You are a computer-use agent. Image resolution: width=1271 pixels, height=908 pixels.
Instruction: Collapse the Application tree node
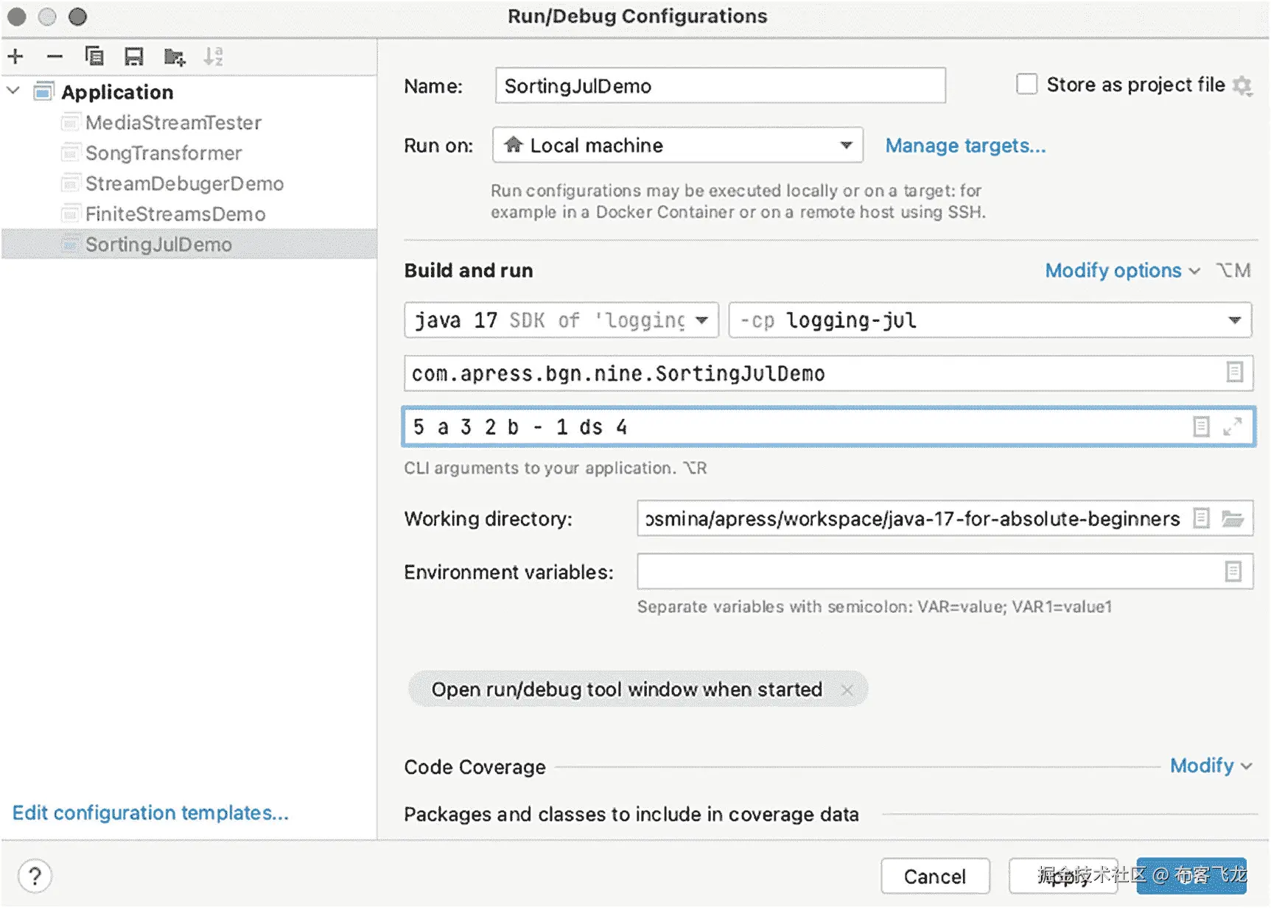13,91
